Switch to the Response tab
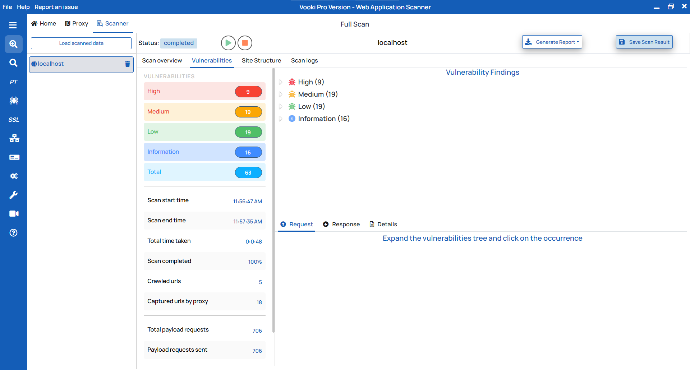This screenshot has height=370, width=690. point(341,224)
